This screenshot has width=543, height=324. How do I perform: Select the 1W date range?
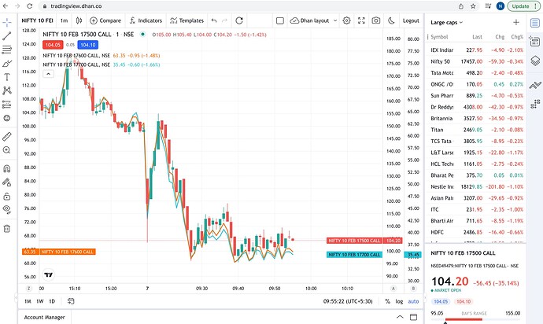40,301
